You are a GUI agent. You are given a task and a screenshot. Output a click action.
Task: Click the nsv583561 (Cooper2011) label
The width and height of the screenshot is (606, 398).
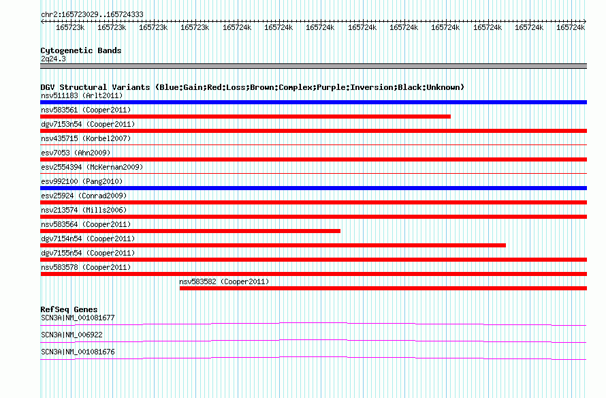point(86,110)
